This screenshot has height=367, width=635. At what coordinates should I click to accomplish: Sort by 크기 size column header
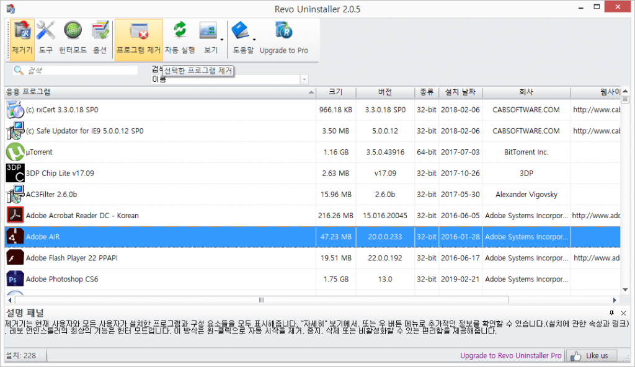click(335, 92)
